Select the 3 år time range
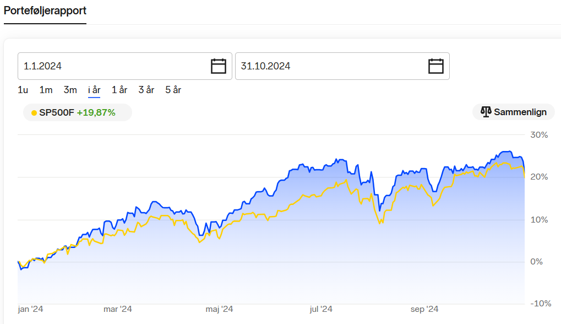The height and width of the screenshot is (324, 561). coord(146,90)
